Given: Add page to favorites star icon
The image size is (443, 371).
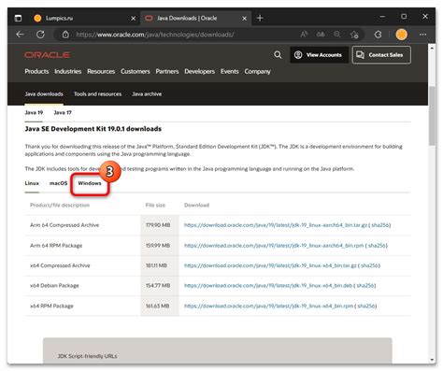Looking at the screenshot, I should click(354, 35).
